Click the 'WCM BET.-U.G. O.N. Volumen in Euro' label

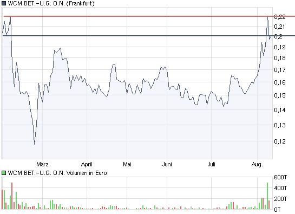[57, 173]
